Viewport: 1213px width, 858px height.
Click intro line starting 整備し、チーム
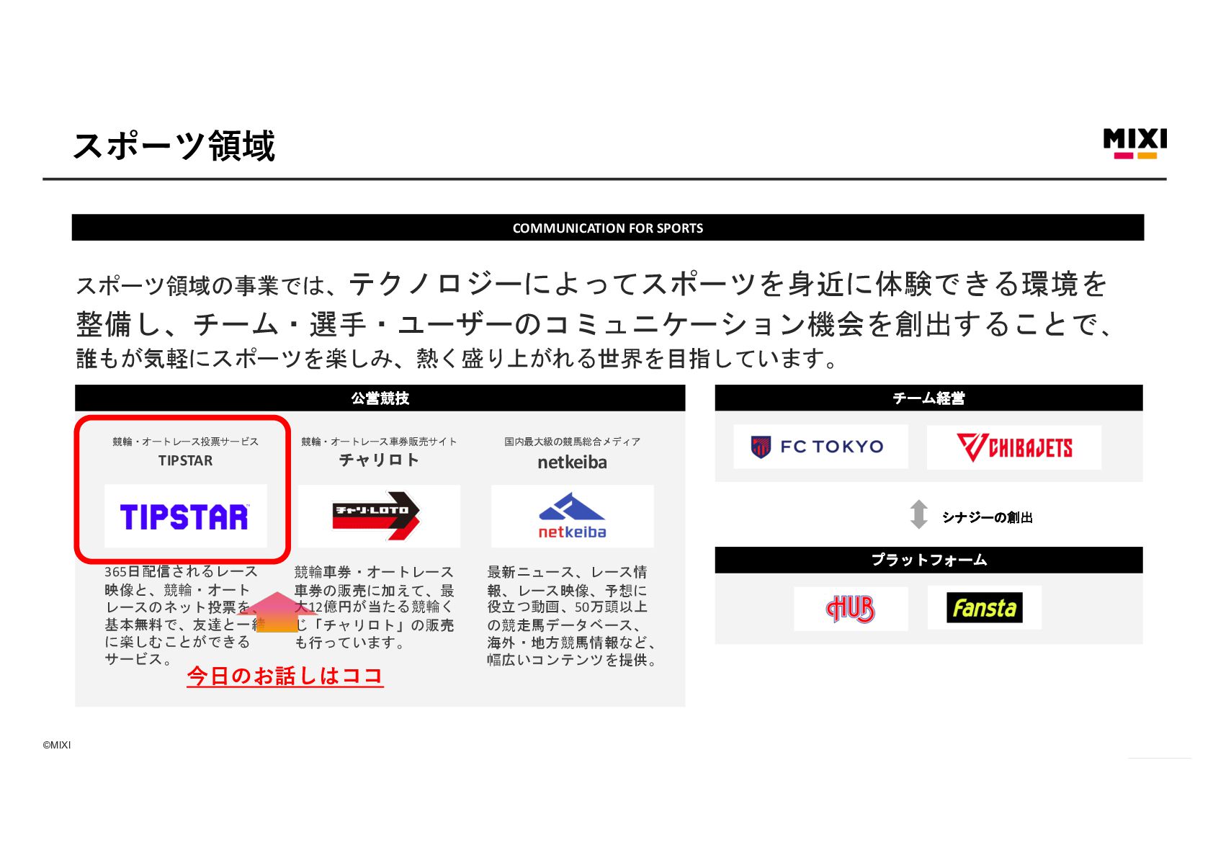(x=594, y=325)
